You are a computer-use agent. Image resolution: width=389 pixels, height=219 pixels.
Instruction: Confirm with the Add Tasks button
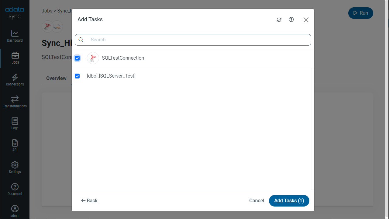pos(289,200)
